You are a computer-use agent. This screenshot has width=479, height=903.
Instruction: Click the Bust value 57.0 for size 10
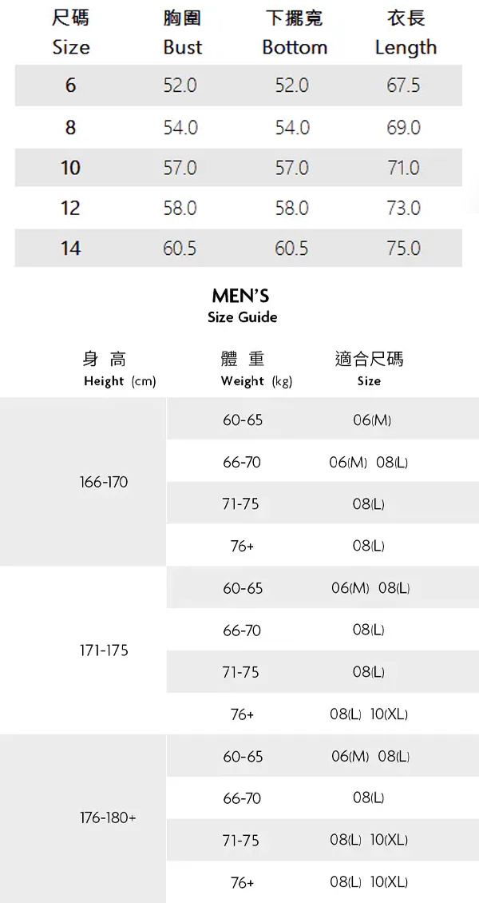tap(180, 168)
